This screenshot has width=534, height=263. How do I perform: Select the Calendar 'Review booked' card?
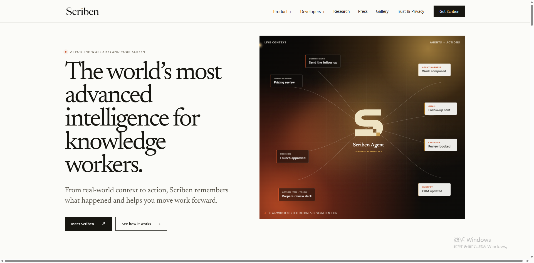(x=441, y=145)
